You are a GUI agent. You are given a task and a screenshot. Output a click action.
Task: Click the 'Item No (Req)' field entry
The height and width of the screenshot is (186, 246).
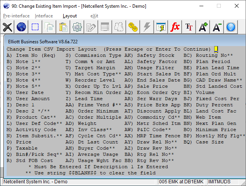coord(31,55)
